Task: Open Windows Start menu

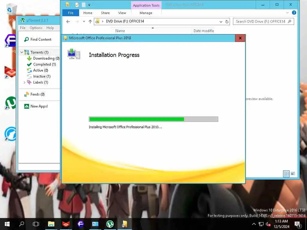Action: (x=7, y=224)
